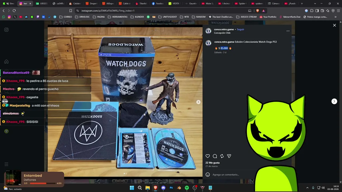Show the next photo in the carousel
This screenshot has width=342, height=192.
[x=198, y=102]
